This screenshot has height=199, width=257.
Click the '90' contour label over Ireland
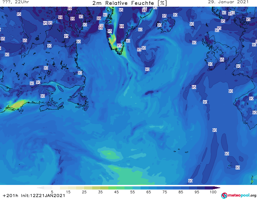(210, 64)
